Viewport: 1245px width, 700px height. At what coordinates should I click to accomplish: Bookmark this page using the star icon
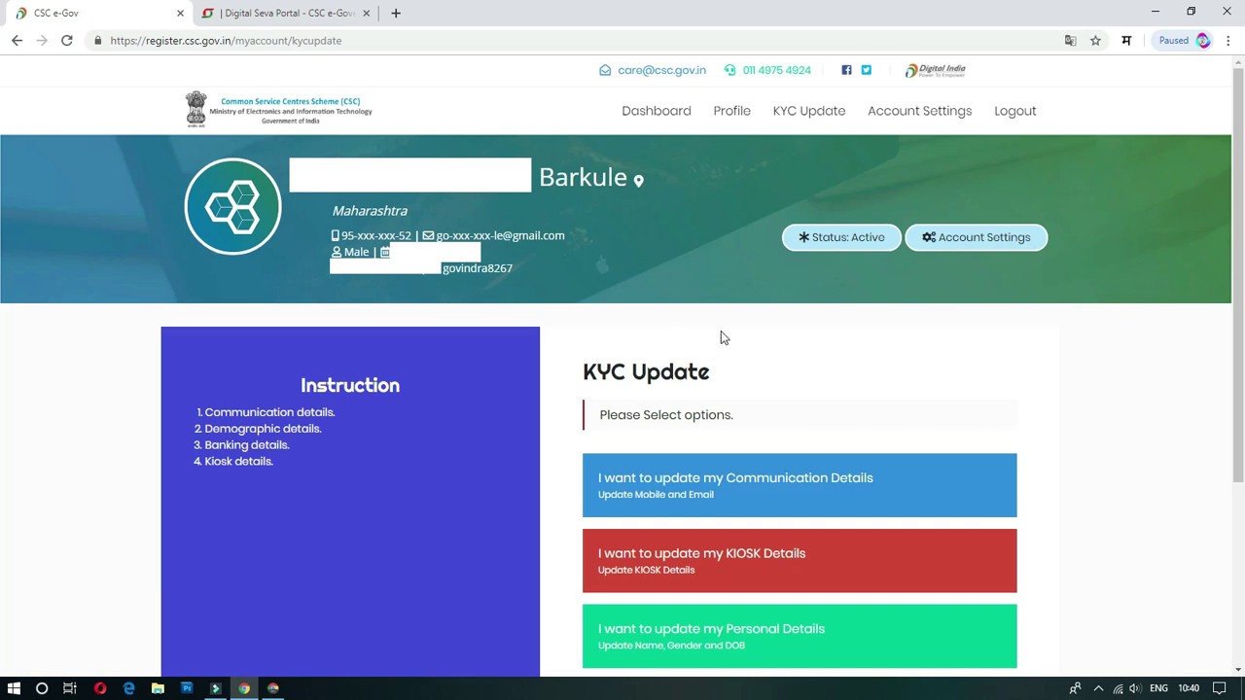coord(1095,41)
